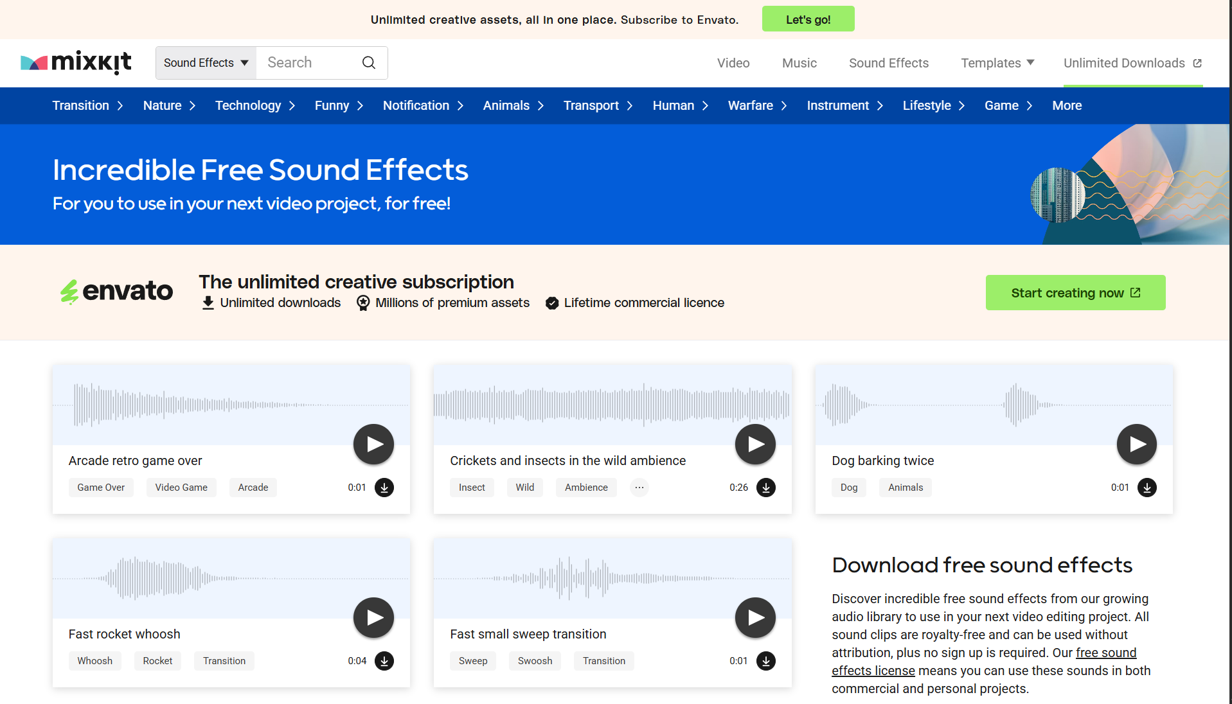
Task: Click the search magnifier icon
Action: (369, 63)
